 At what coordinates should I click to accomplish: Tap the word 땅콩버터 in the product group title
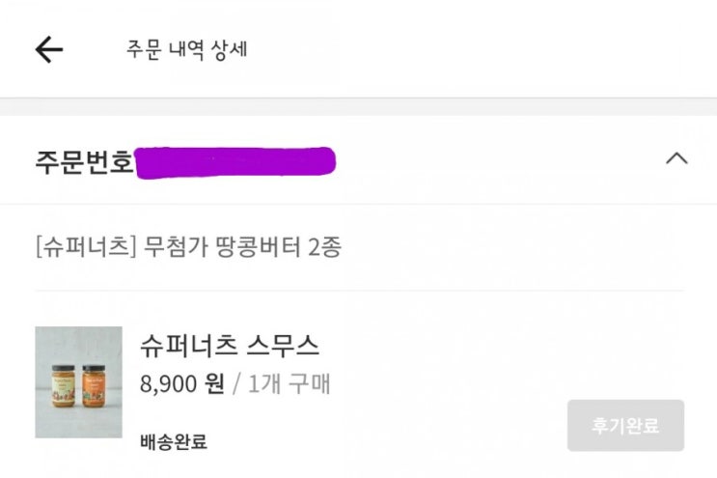[x=258, y=247]
